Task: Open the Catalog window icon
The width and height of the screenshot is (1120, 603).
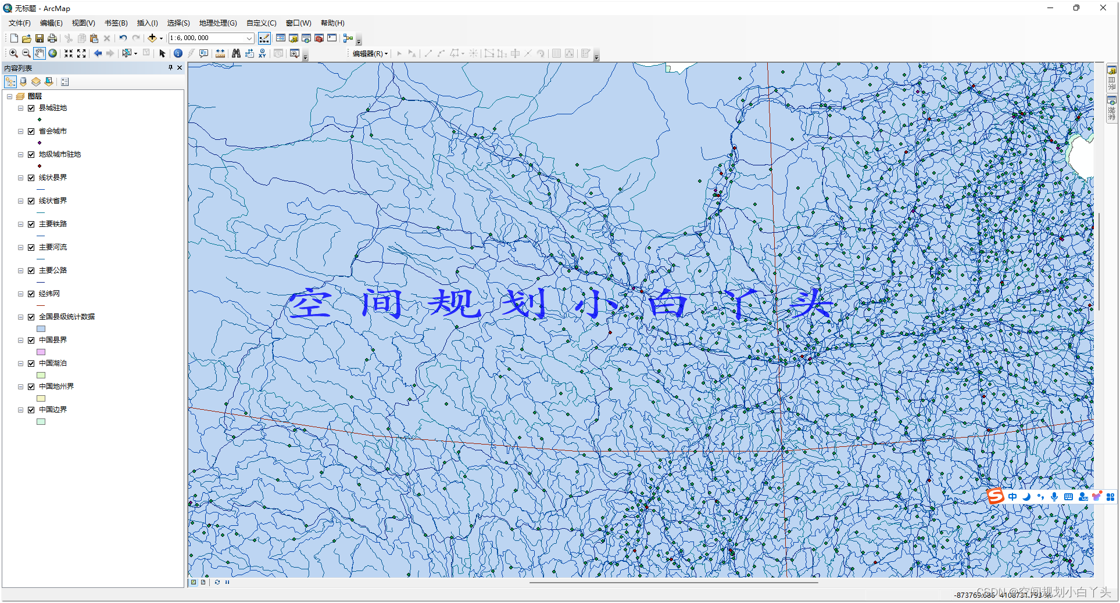Action: [x=294, y=38]
